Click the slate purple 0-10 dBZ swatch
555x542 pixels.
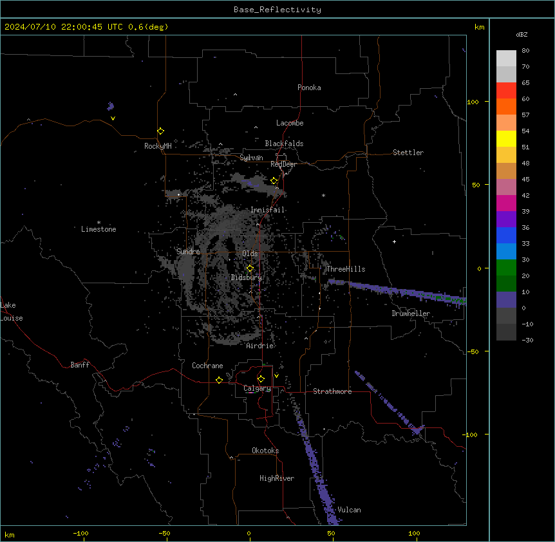[506, 300]
